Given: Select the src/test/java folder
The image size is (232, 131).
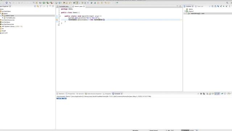Looking at the screenshot, I should click(6, 22).
